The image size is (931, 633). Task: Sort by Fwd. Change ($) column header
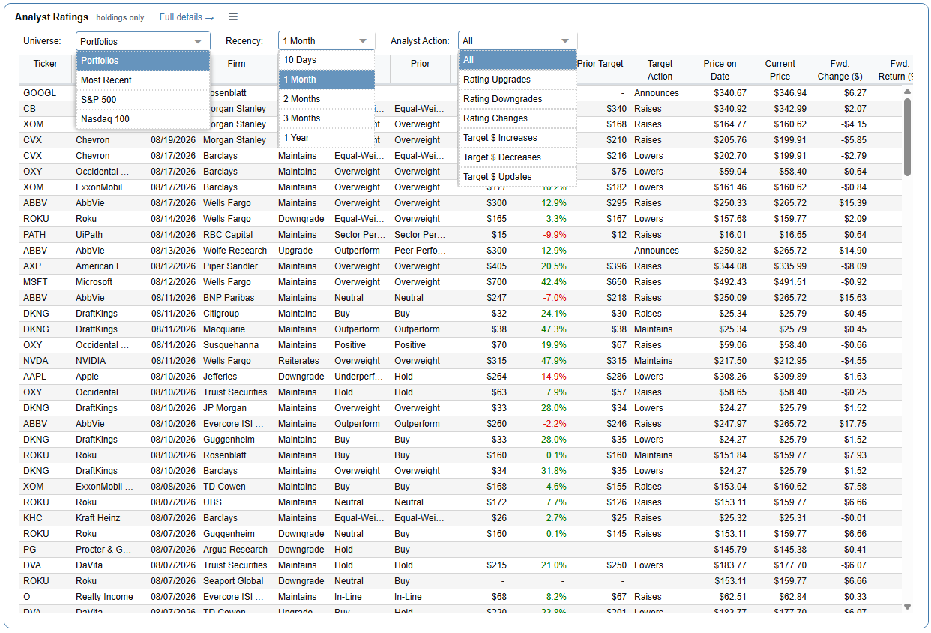pos(840,70)
